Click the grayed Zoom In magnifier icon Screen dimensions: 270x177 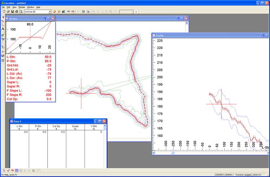94,12
